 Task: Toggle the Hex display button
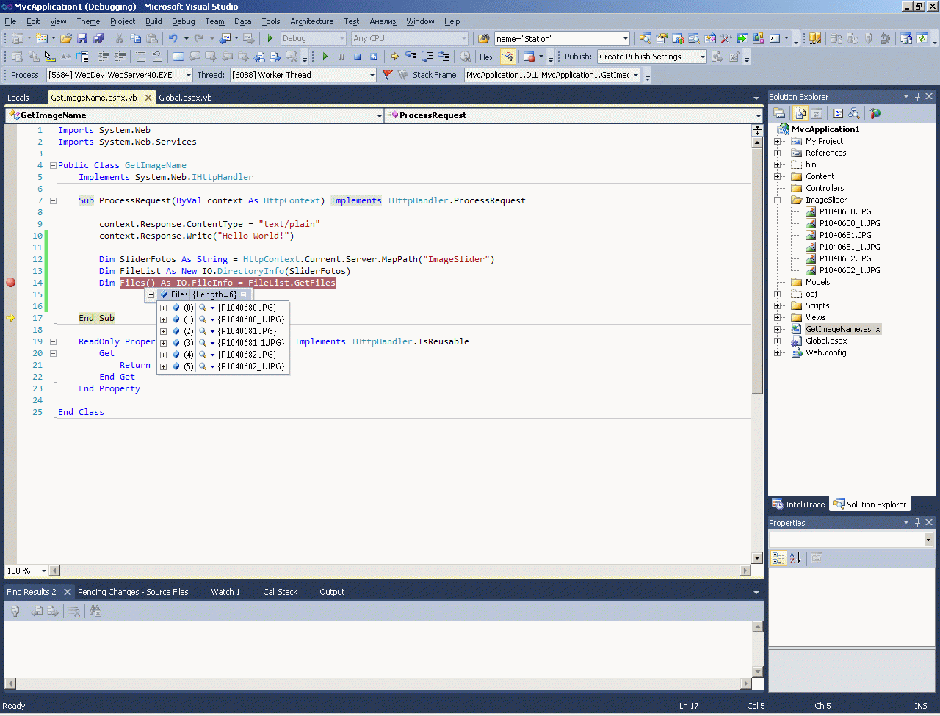pos(486,57)
